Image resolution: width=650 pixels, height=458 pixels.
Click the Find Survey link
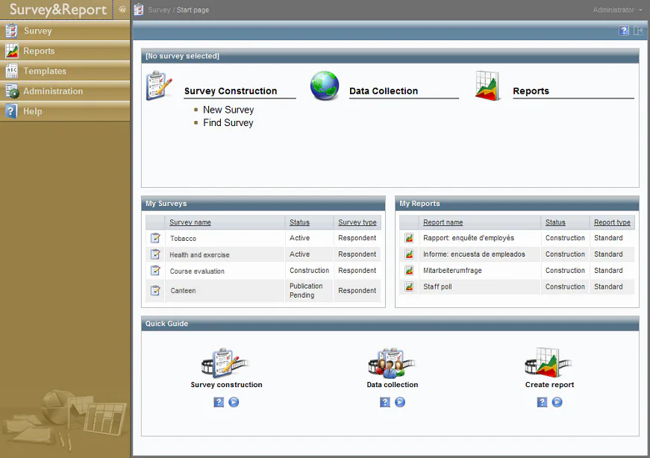[x=228, y=122]
